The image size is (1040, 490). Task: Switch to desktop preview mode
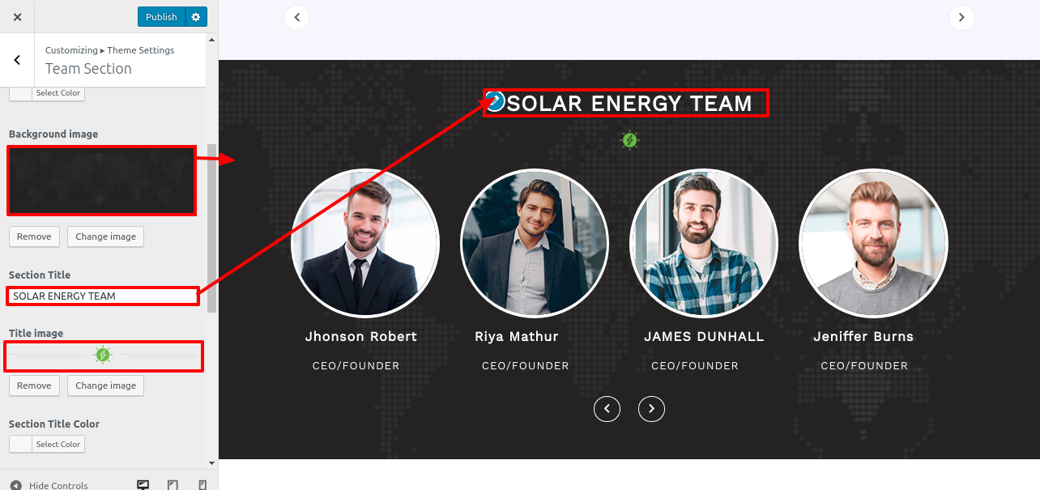click(143, 484)
